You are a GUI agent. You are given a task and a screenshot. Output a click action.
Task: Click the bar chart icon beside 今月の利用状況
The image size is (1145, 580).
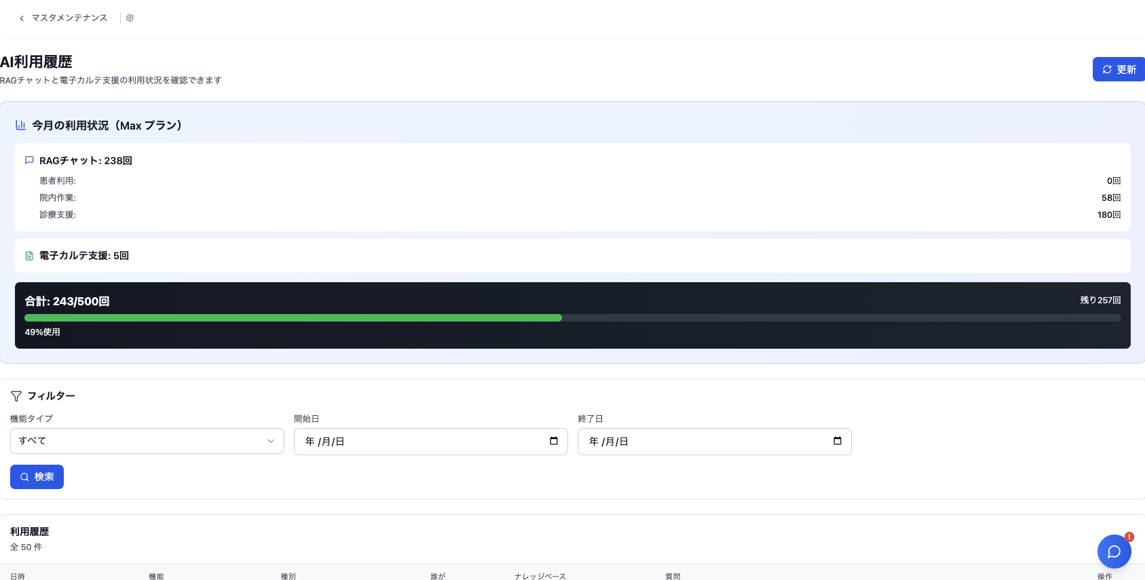21,125
